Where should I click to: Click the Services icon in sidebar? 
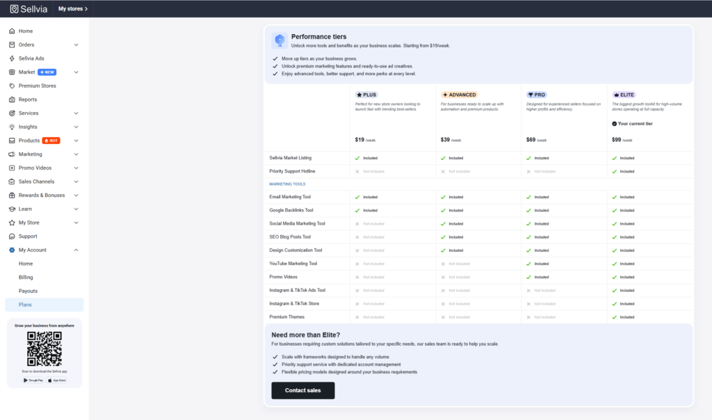[x=12, y=113]
